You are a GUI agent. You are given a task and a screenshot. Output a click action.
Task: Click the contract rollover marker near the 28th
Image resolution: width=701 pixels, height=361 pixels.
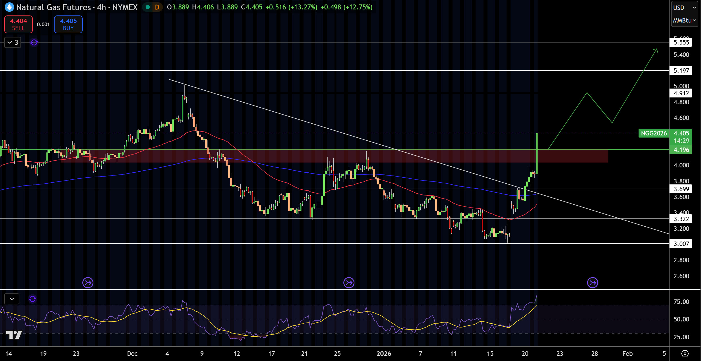point(592,283)
